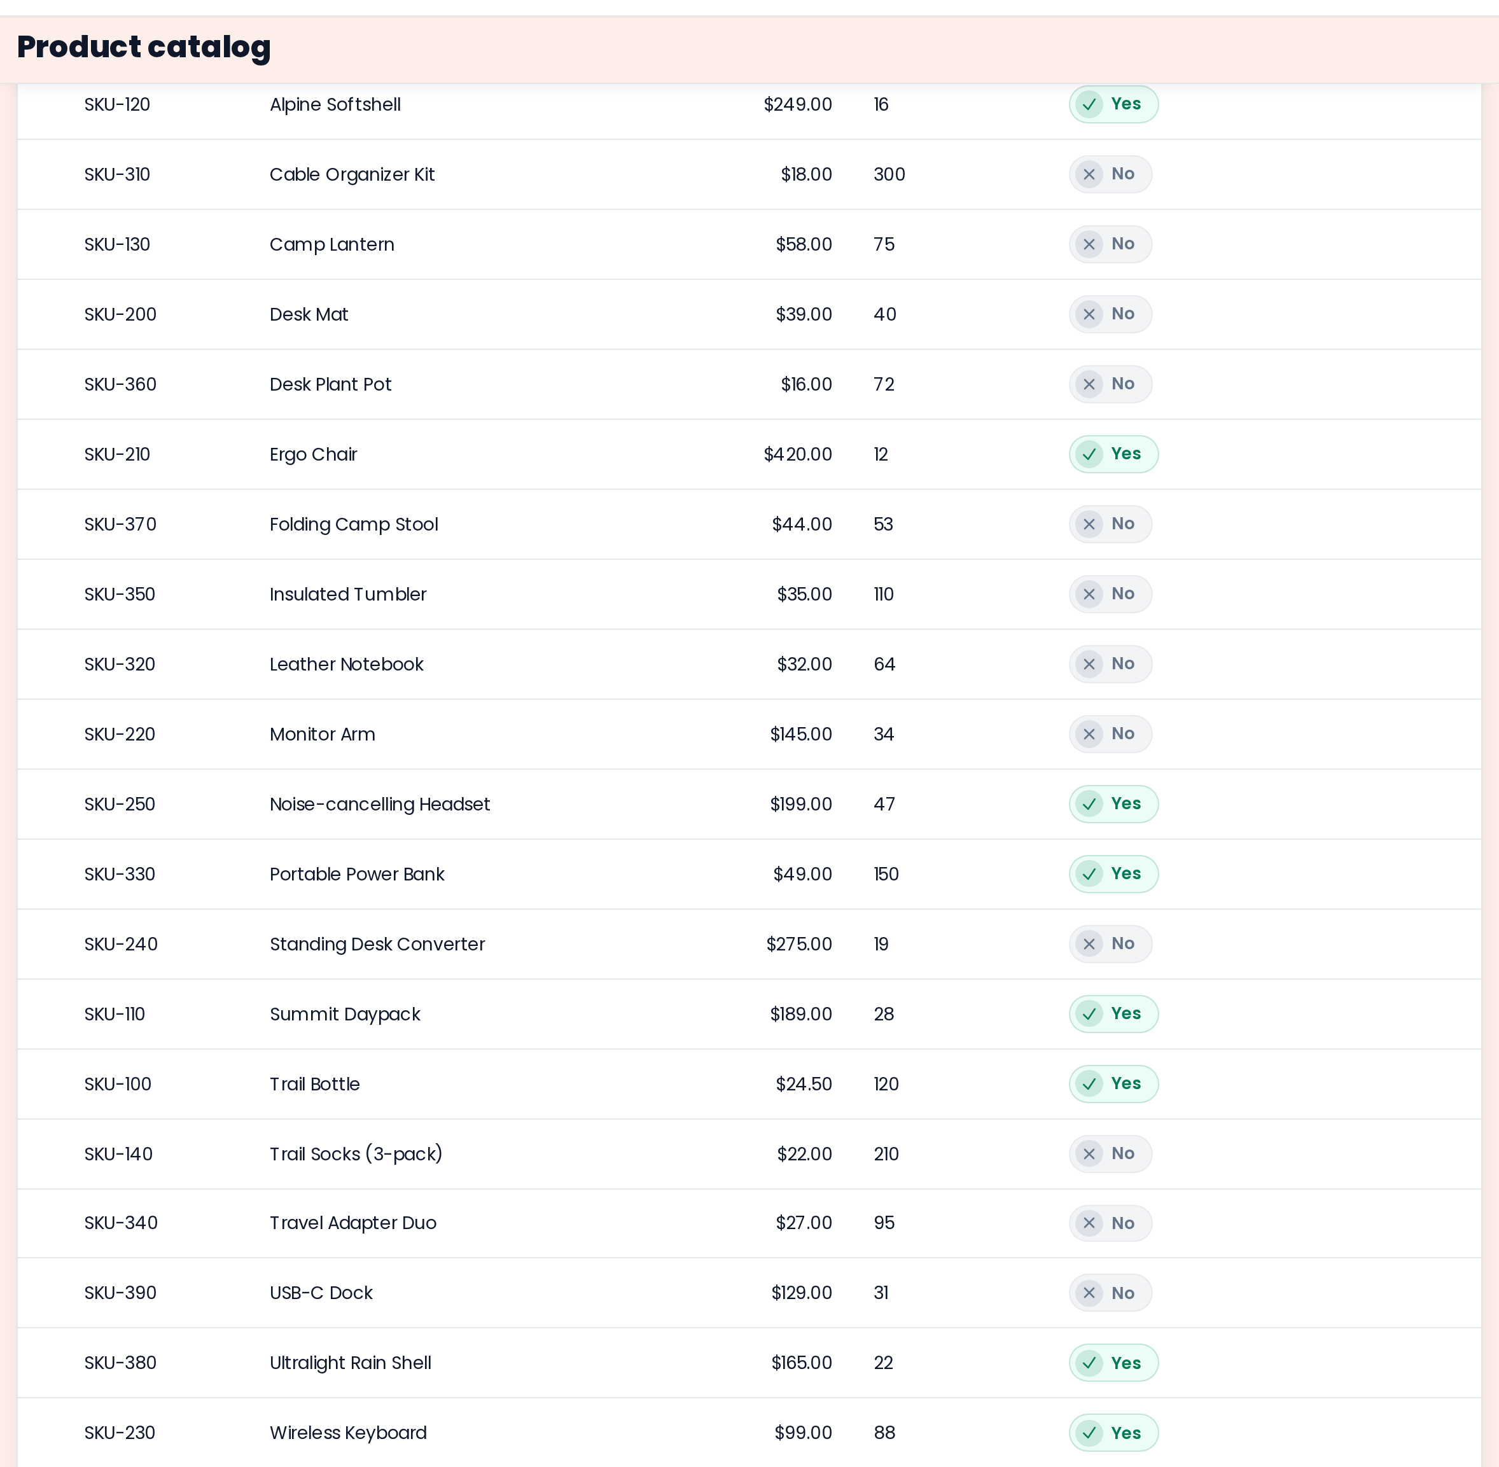Click the checkmark icon for Wireless Keyboard
The image size is (1499, 1467).
pos(1089,1432)
